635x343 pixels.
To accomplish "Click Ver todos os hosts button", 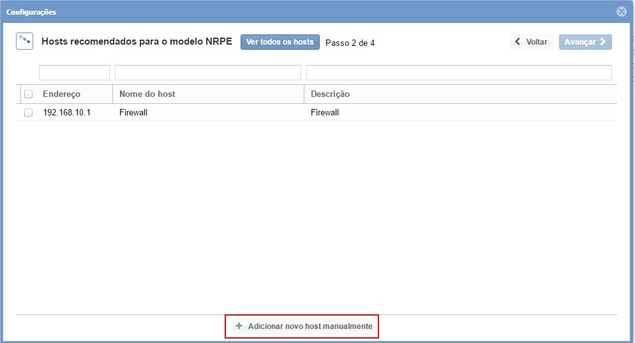I will tap(280, 42).
